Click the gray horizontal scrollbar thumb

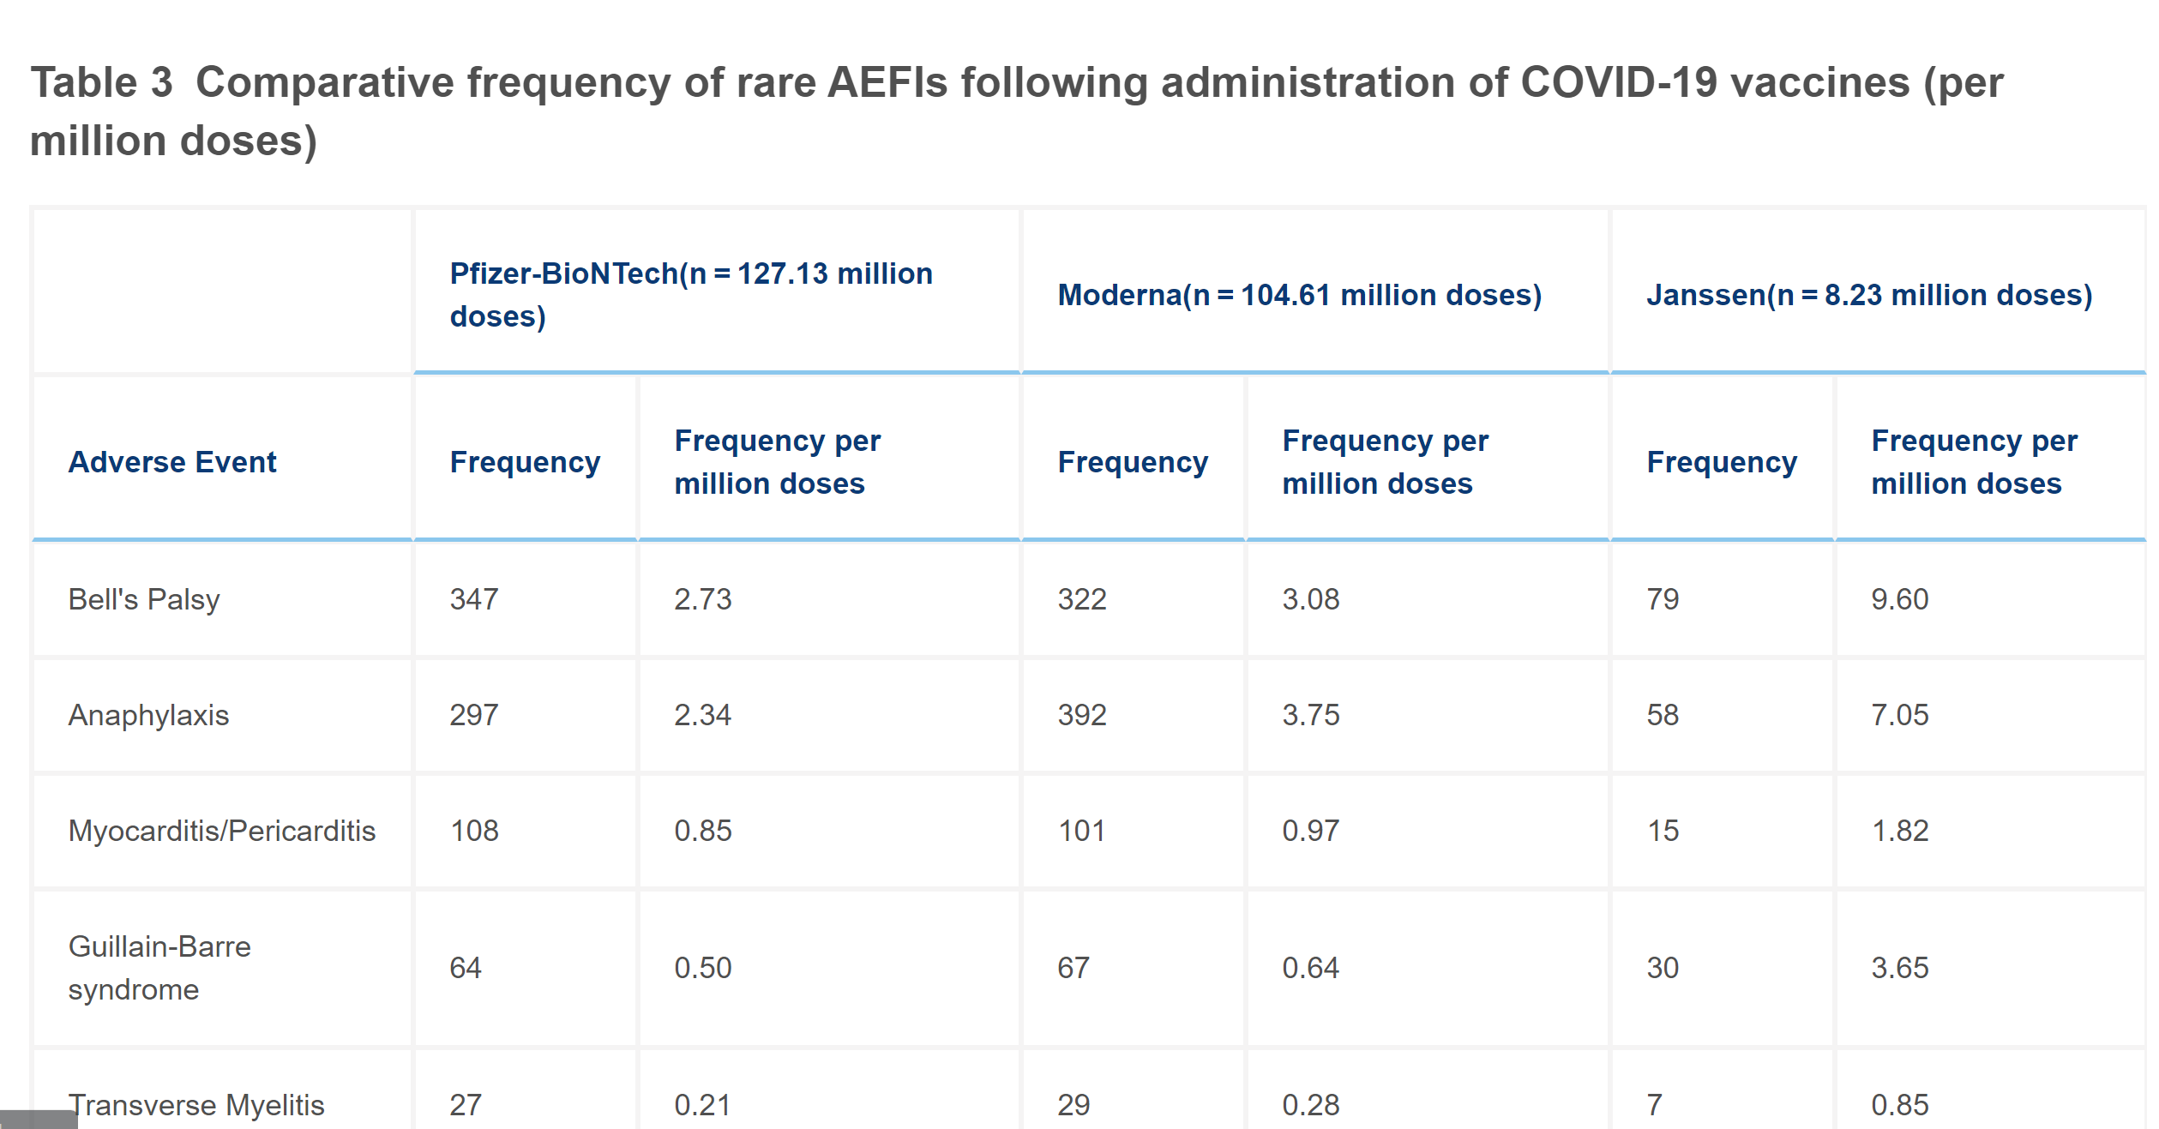tap(39, 1120)
